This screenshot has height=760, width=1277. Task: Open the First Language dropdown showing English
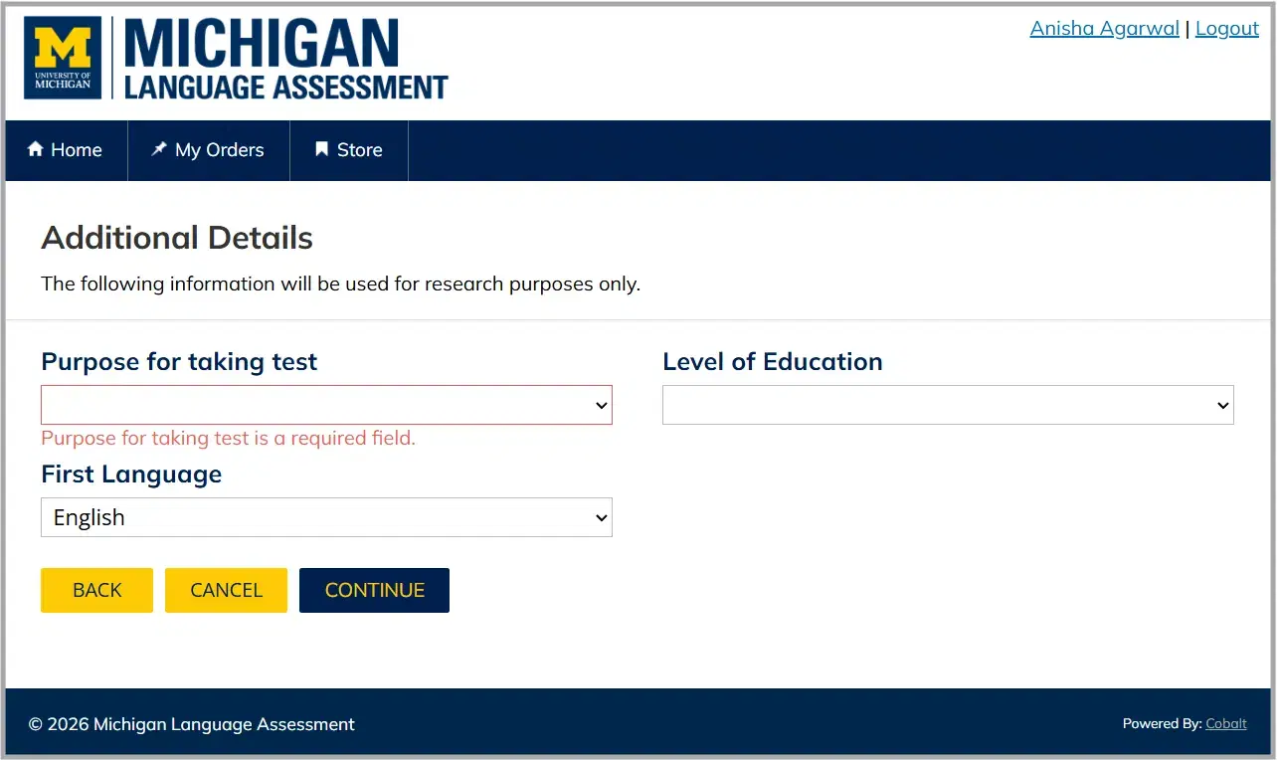[x=326, y=517]
